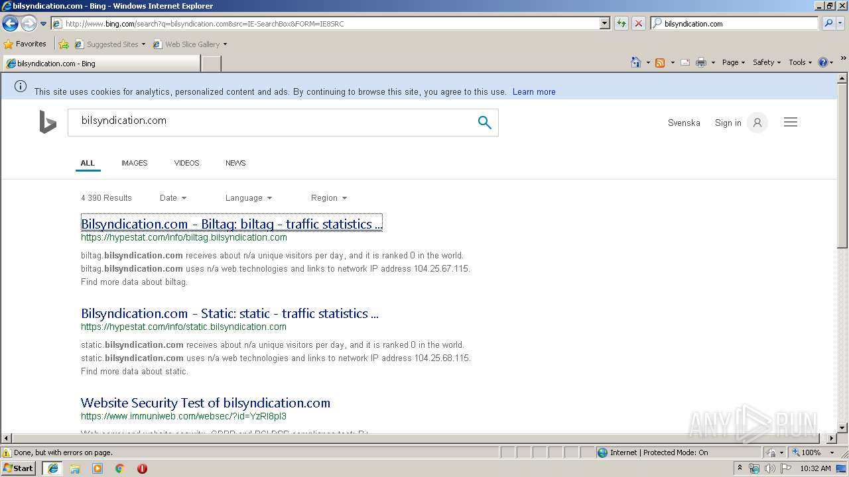849x477 pixels.
Task: Open the recent pages dropdown arrow
Action: tap(44, 24)
